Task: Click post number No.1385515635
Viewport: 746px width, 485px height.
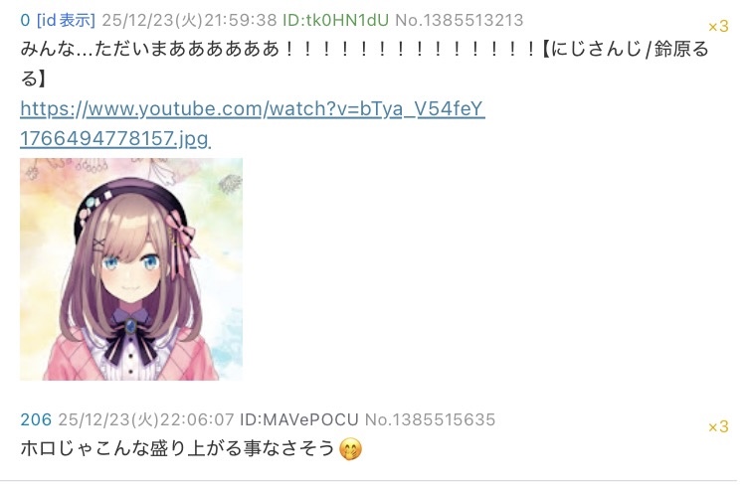Action: pyautogui.click(x=430, y=419)
